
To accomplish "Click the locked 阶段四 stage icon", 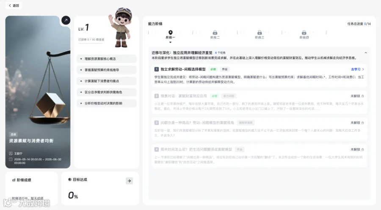I will coord(304,33).
